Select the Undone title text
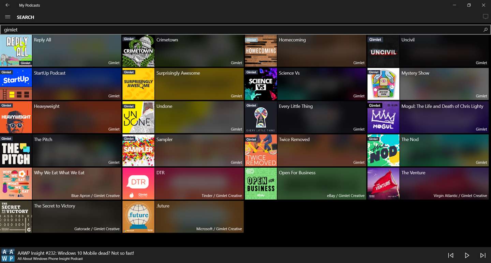491x263 pixels. coord(164,106)
